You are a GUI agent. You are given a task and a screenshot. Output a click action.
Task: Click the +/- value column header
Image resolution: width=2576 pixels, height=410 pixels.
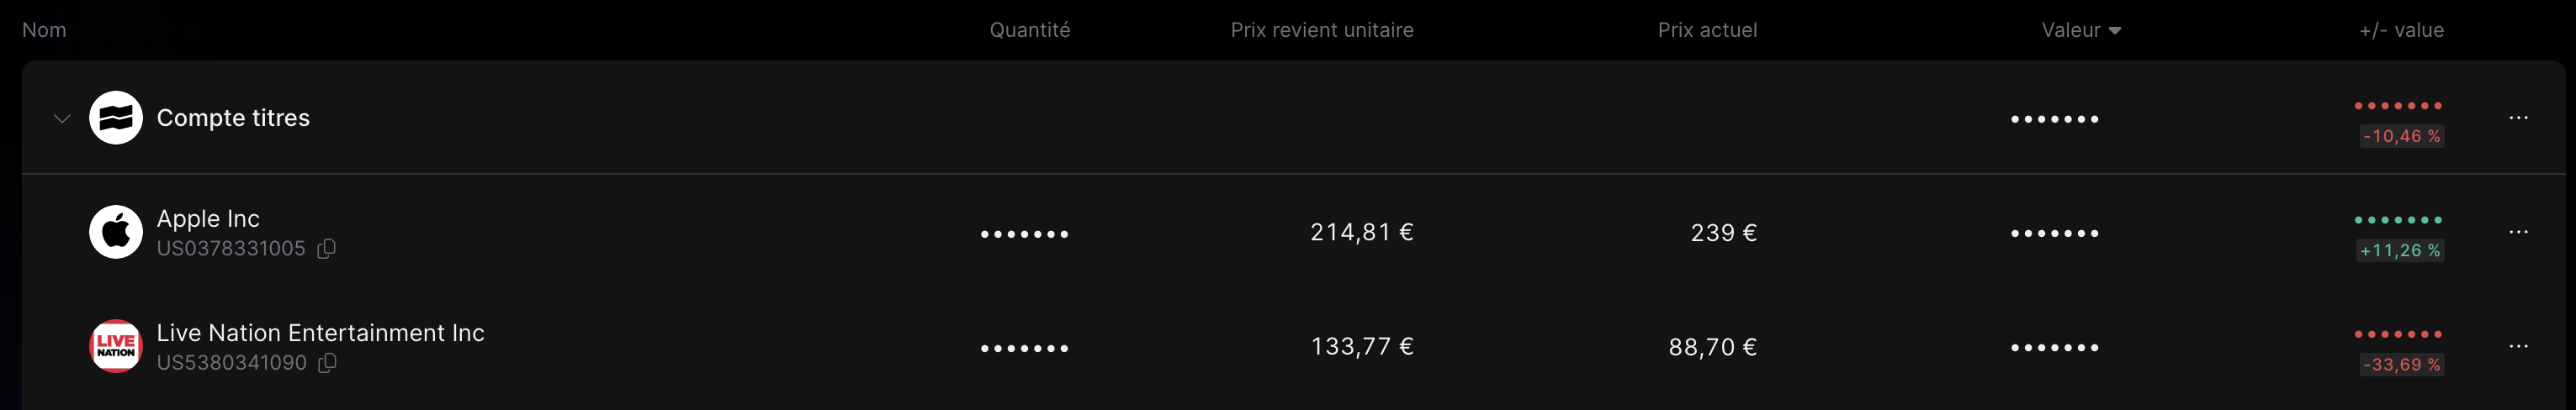pyautogui.click(x=2401, y=30)
